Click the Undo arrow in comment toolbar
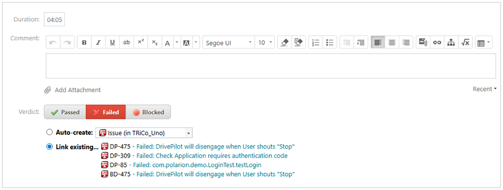The width and height of the screenshot is (503, 190). tap(53, 42)
